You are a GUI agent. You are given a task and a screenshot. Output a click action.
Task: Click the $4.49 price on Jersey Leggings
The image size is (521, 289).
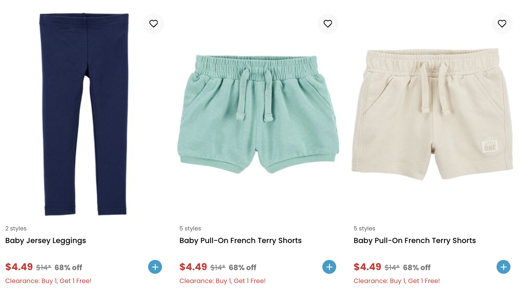[x=19, y=267]
